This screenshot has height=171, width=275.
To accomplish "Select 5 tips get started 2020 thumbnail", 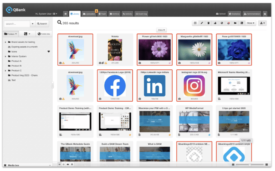I will (x=234, y=122).
